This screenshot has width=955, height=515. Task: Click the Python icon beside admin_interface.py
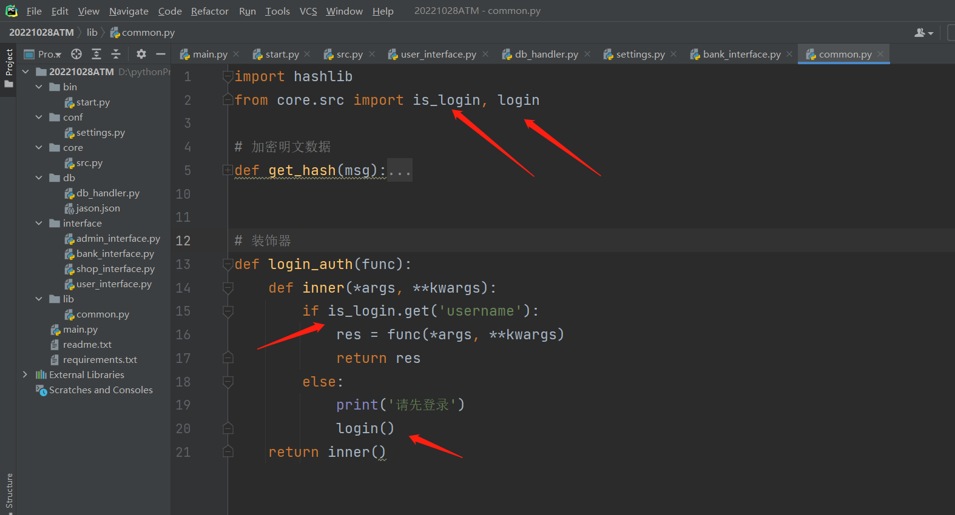69,239
